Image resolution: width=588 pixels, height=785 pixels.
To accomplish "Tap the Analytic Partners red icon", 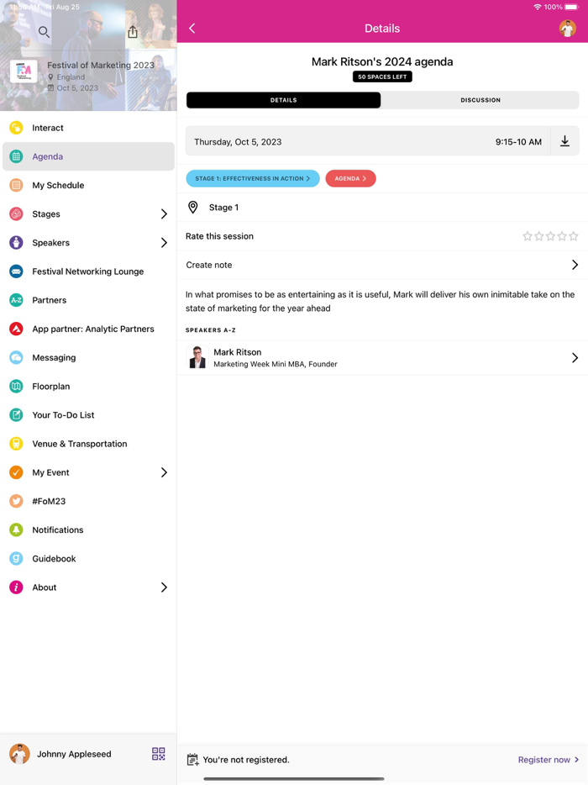I will tap(16, 329).
